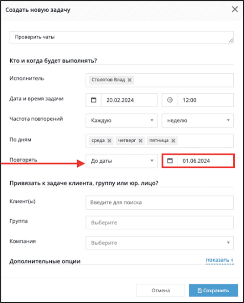244x303 pixels.
Task: Expand the Компания selection dropdown
Action: [160, 243]
